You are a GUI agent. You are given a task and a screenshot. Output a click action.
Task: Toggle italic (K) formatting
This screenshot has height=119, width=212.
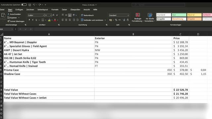coord(33,20)
